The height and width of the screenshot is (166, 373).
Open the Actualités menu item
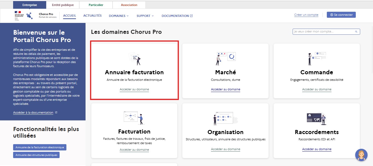click(x=92, y=16)
